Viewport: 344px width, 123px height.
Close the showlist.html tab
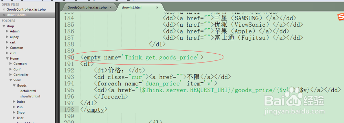point(157,8)
